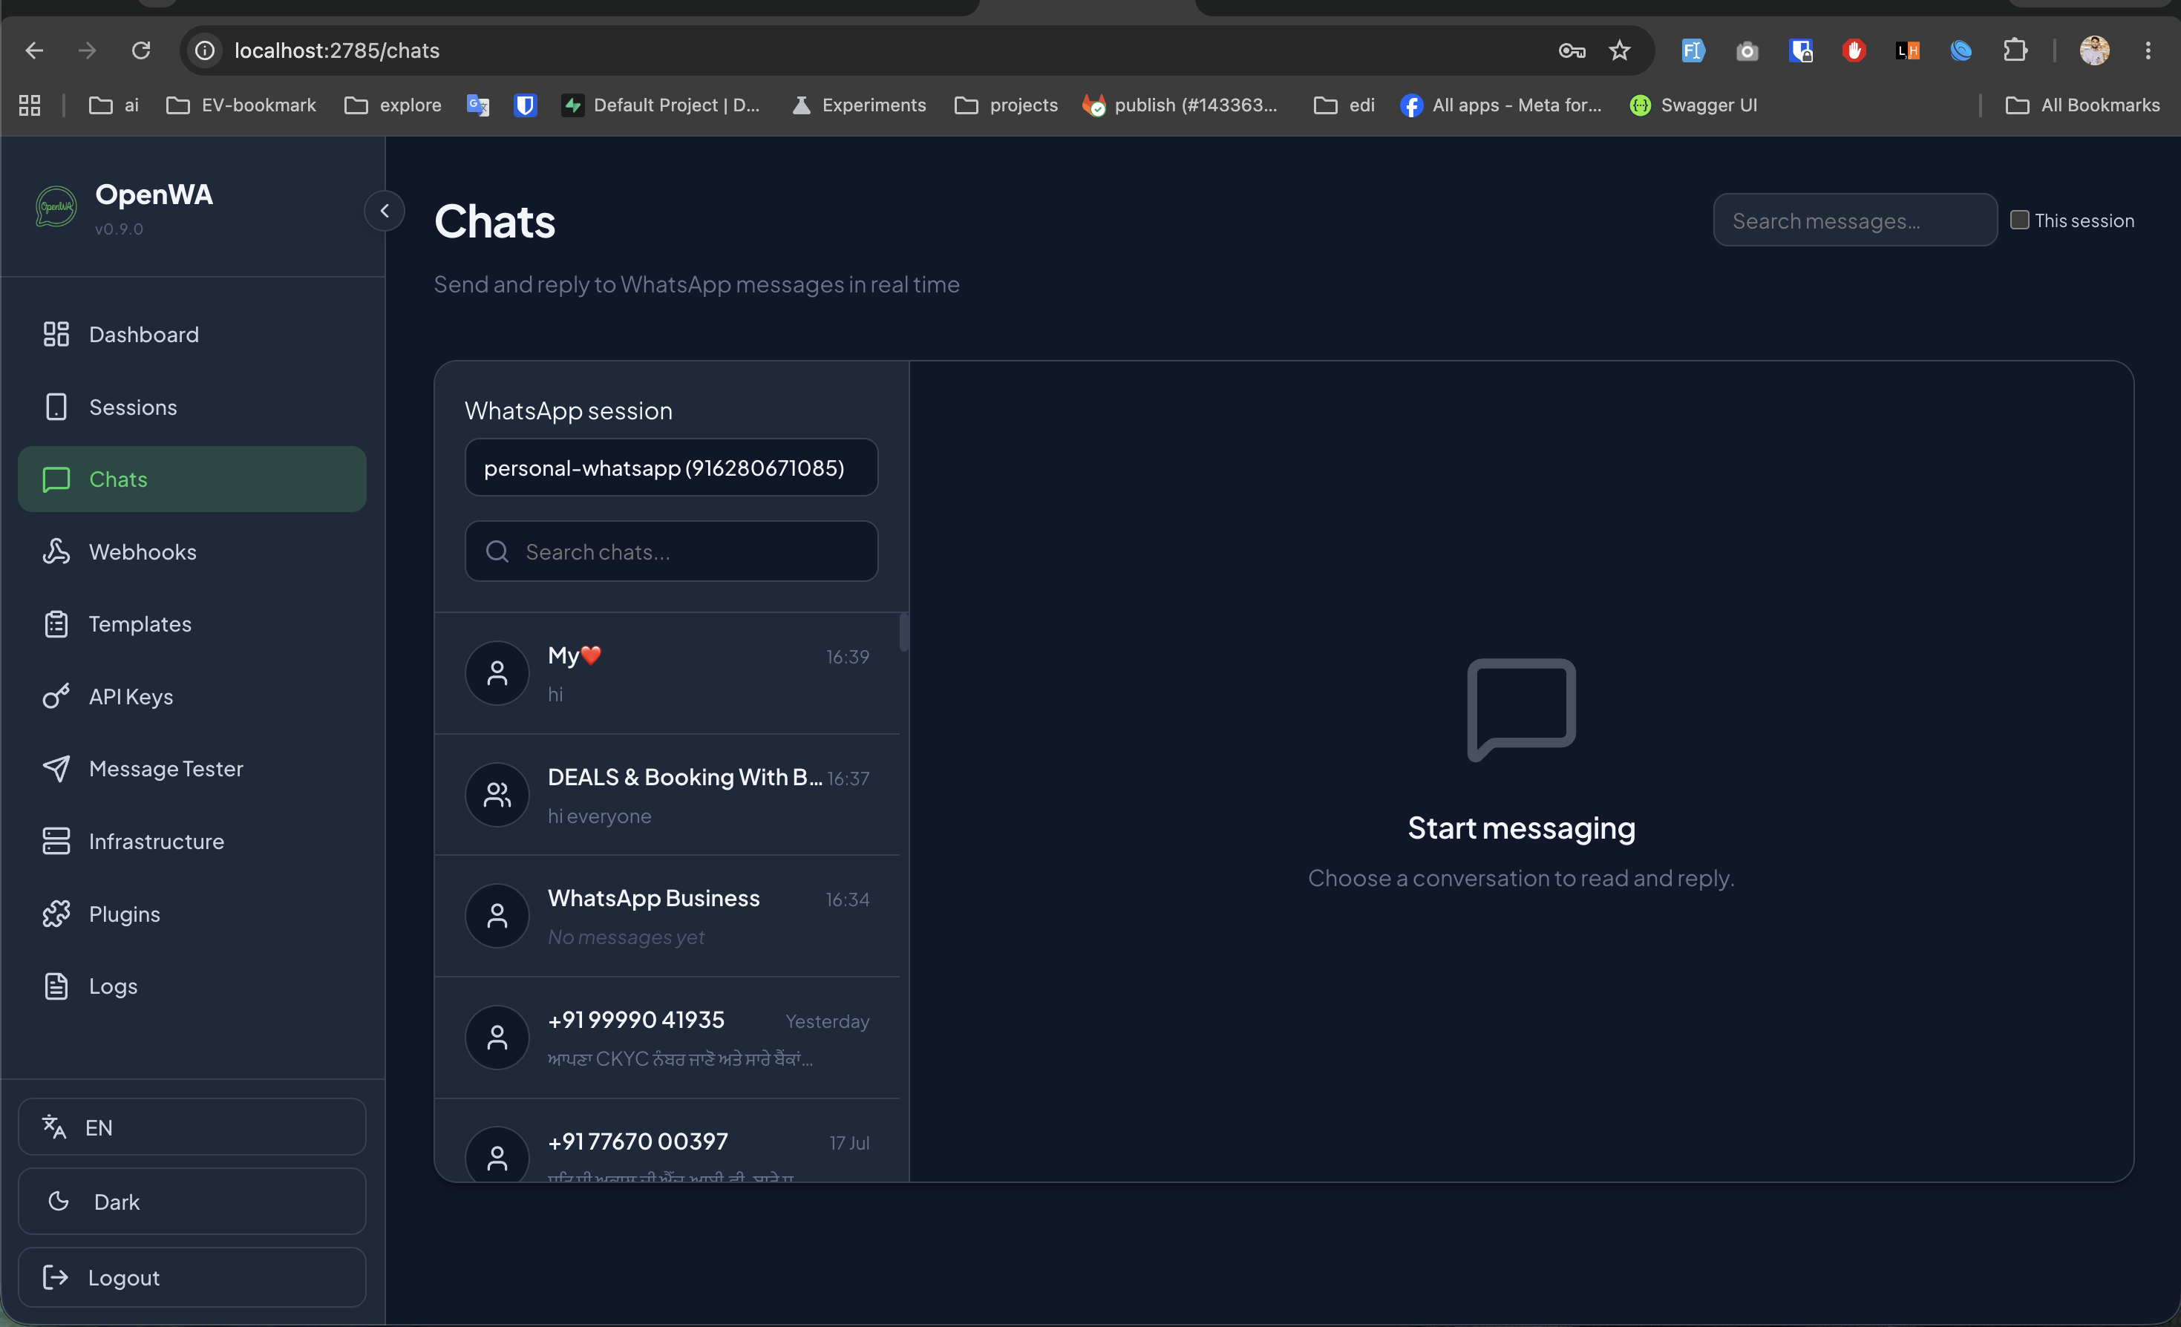Click the browser forward arrow
The width and height of the screenshot is (2181, 1327).
pos(87,50)
